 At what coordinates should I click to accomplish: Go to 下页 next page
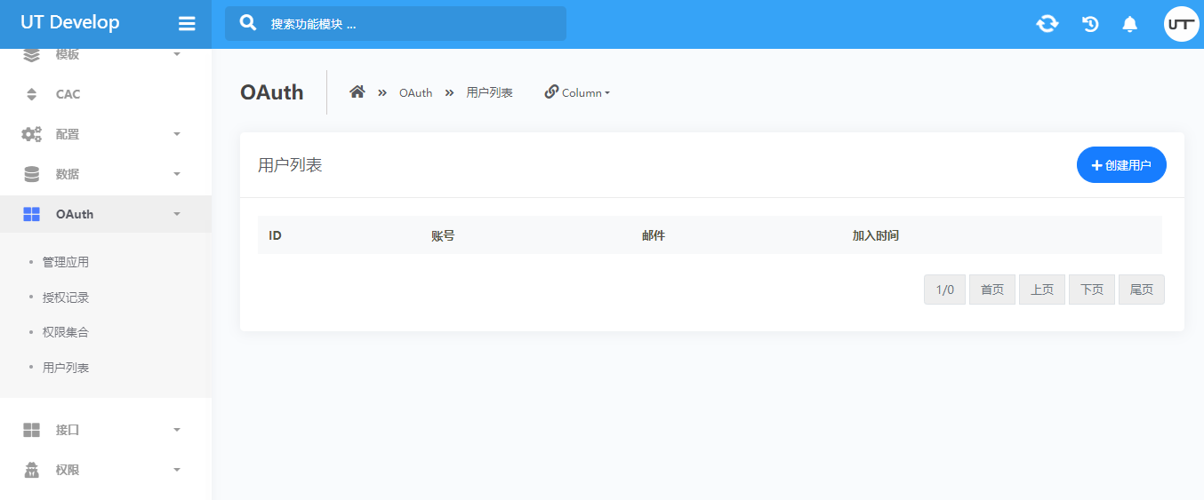1091,290
